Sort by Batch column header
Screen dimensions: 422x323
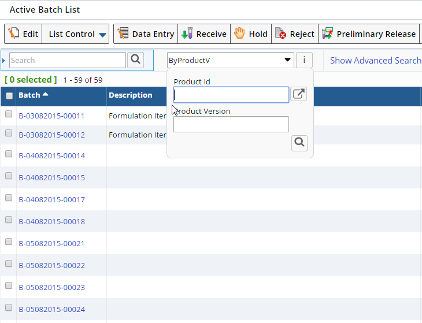pyautogui.click(x=29, y=95)
